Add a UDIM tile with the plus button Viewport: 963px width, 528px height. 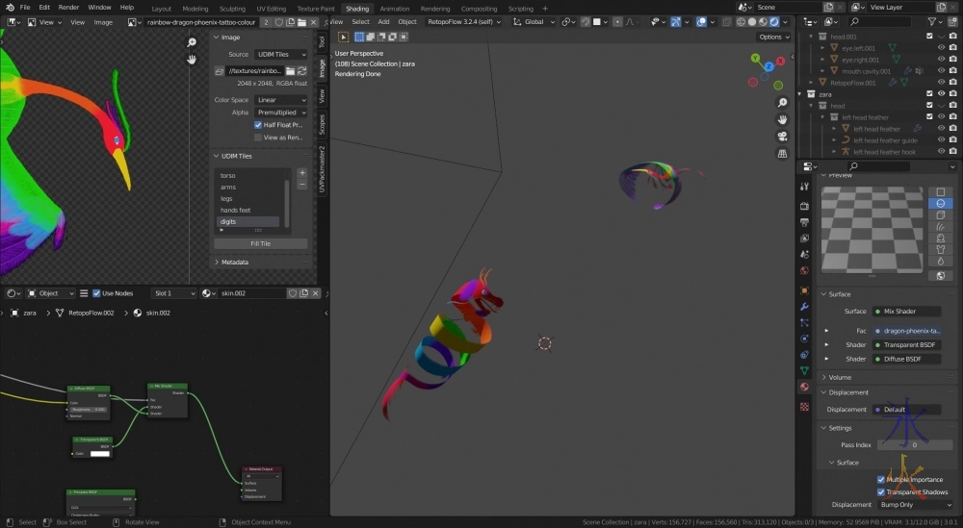pyautogui.click(x=302, y=173)
